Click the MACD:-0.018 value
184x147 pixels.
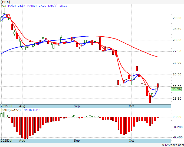pyautogui.click(x=32, y=110)
